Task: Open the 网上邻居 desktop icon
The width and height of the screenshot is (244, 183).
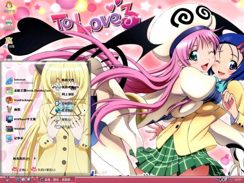Action: coord(9,42)
